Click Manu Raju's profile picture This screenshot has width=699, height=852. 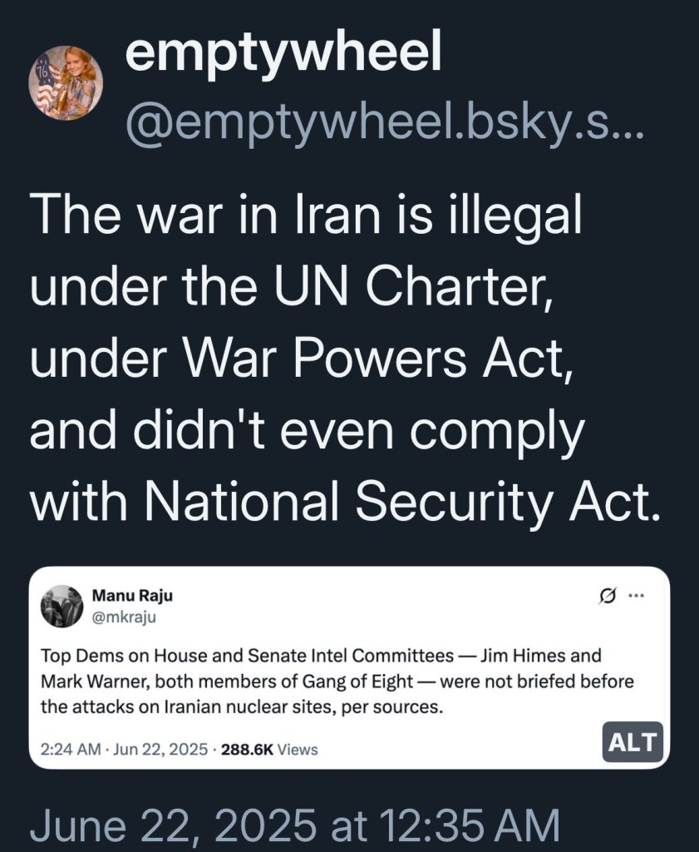(62, 607)
